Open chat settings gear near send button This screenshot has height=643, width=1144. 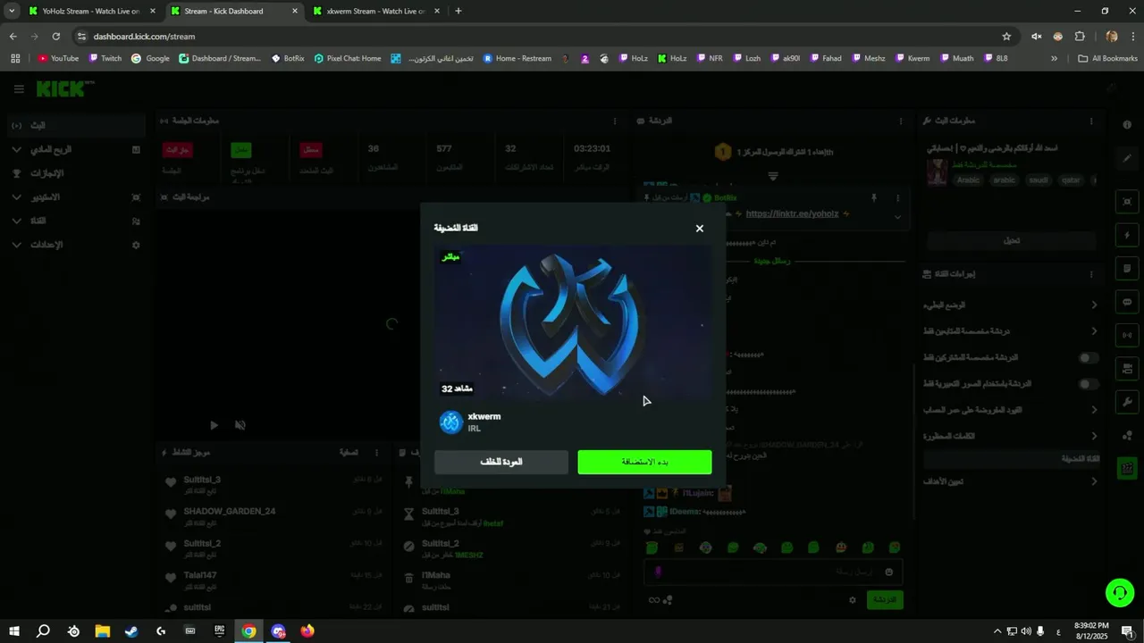pyautogui.click(x=853, y=600)
